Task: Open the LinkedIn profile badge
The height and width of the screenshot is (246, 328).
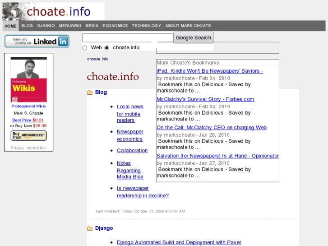Action: (x=37, y=41)
